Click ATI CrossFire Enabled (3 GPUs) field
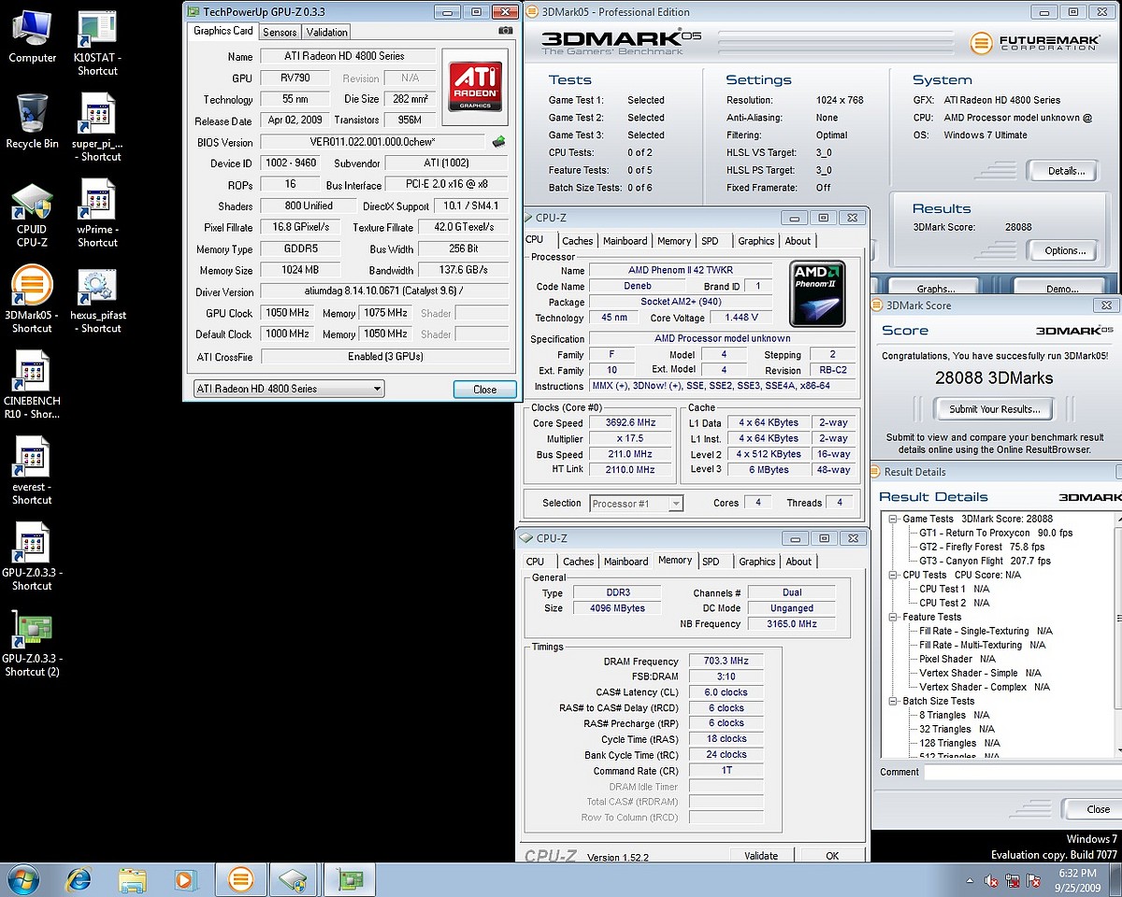Viewport: 1122px width, 897px height. (384, 357)
